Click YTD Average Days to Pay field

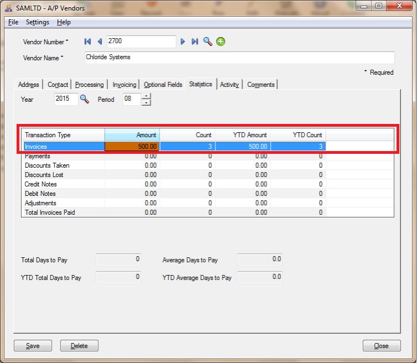[x=260, y=277]
